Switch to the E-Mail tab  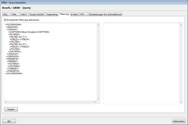[74, 14]
